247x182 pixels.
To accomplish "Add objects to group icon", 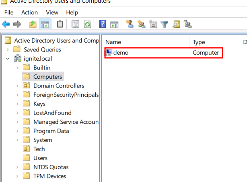I will pyautogui.click(x=187, y=24).
